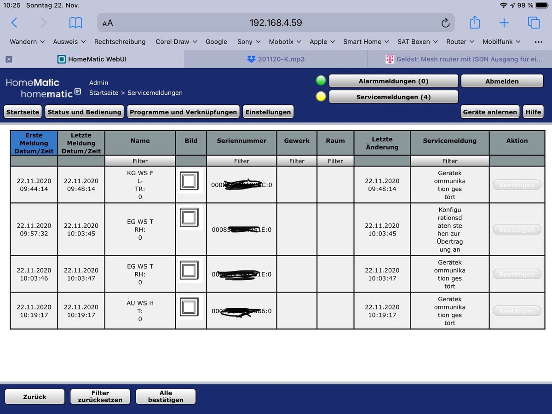Click device image in KG WS F row
This screenshot has width=552, height=414.
190,181
